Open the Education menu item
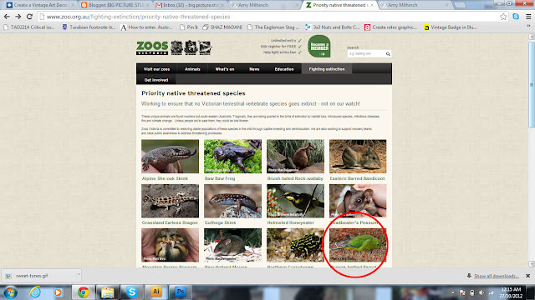Screen dimensions: 535x300 [x=284, y=69]
